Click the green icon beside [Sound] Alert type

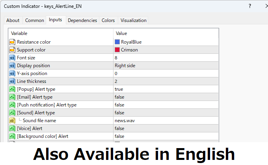pyautogui.click(x=12, y=113)
